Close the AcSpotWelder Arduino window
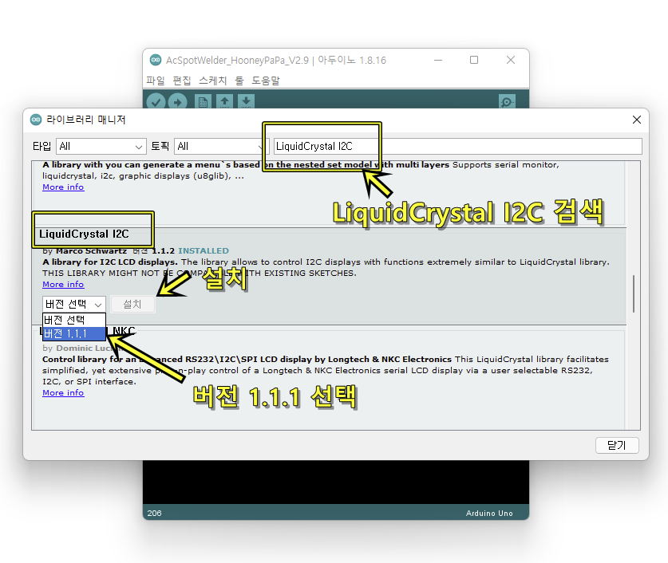Viewport: 668px width, 563px height. 510,60
